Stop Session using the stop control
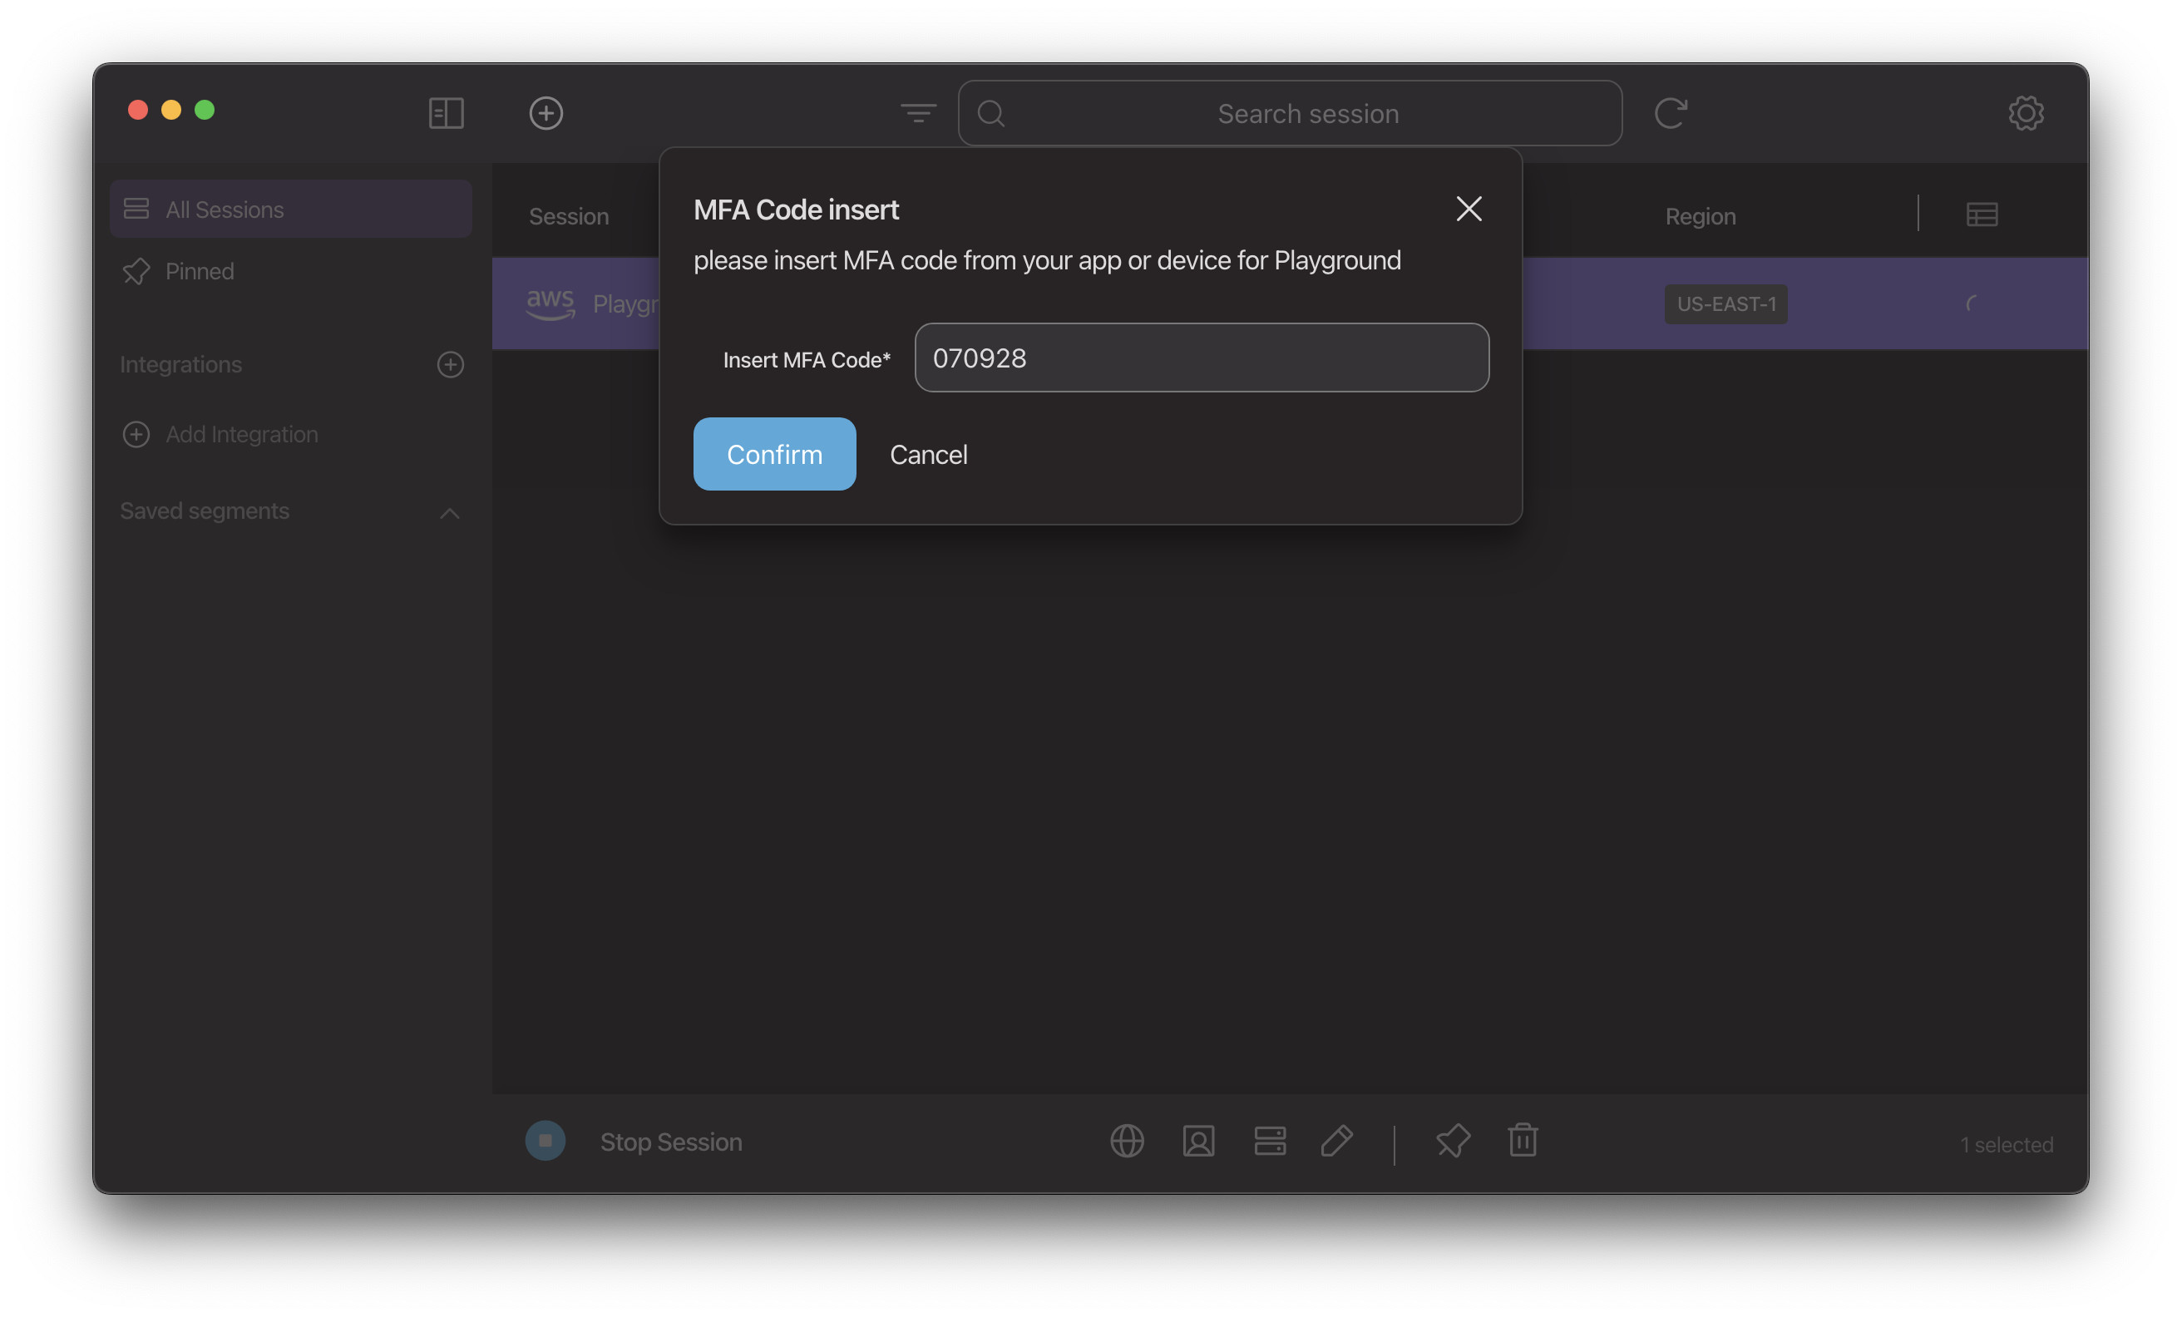The image size is (2182, 1317). pyautogui.click(x=544, y=1141)
